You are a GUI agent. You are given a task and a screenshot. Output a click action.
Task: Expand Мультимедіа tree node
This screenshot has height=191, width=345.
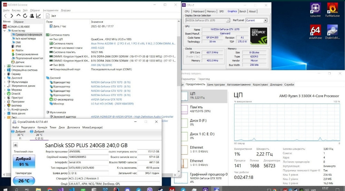(x=4, y=82)
